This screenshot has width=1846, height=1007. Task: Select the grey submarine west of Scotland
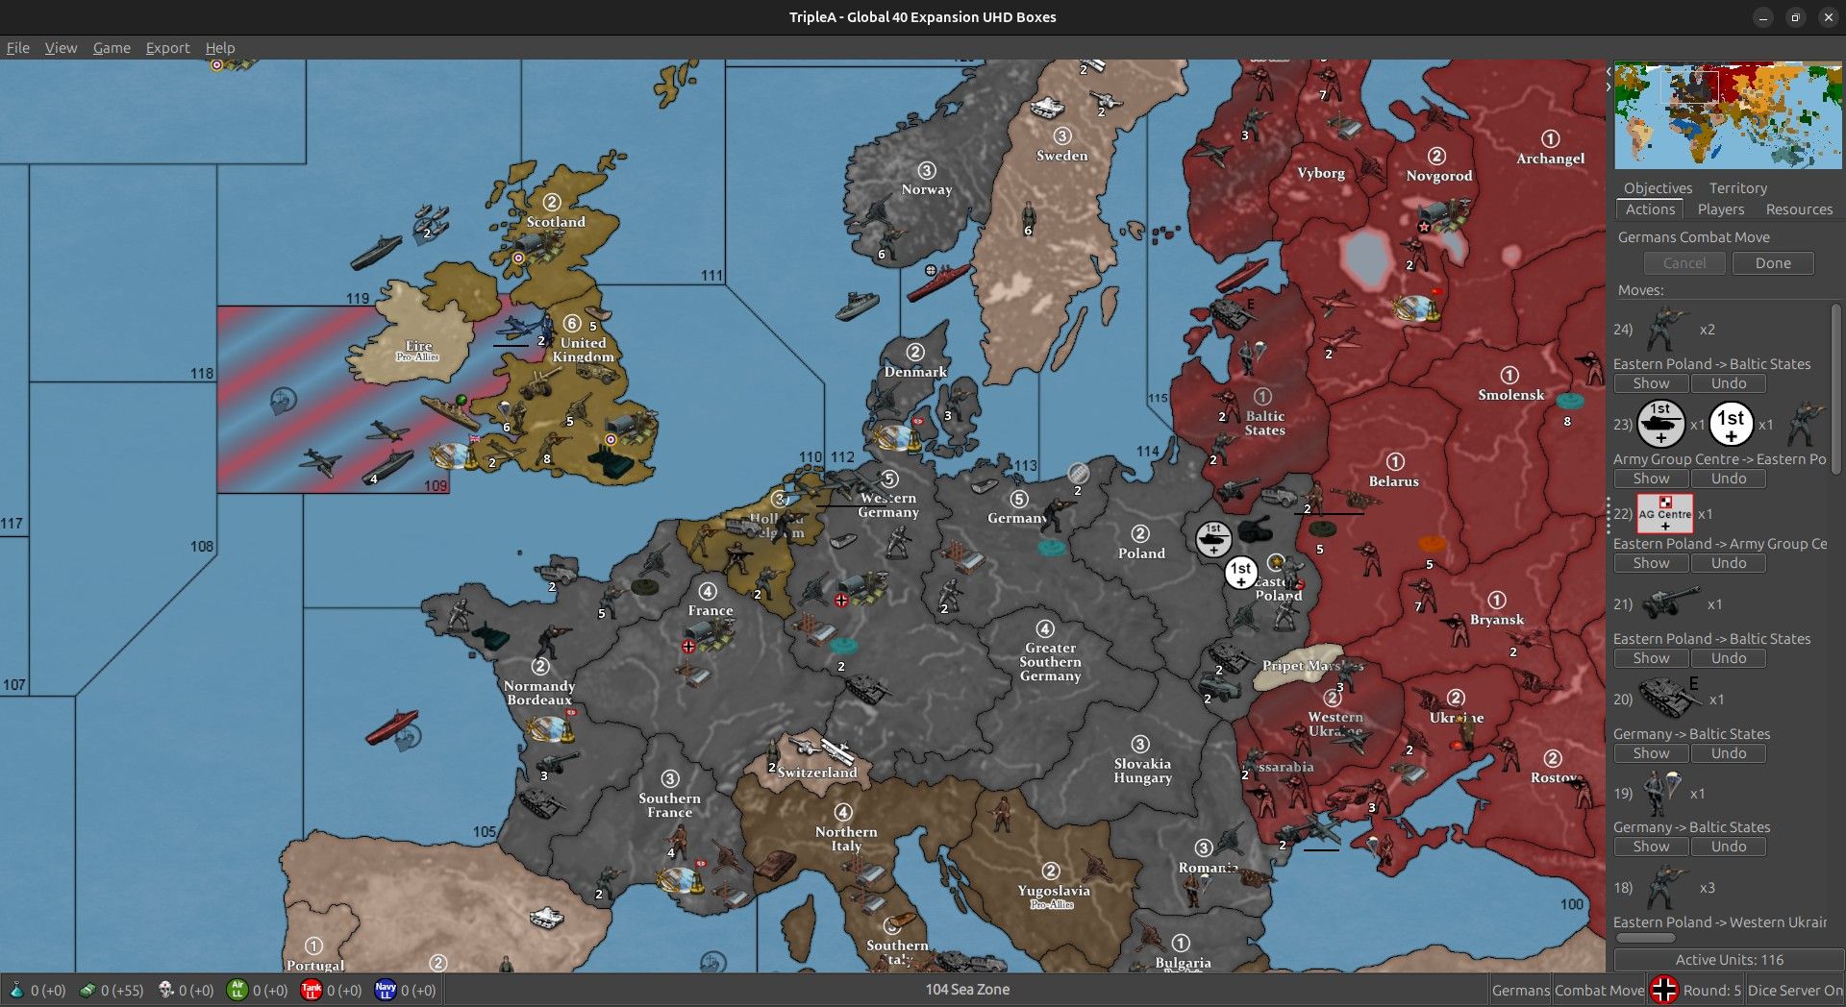pos(375,253)
